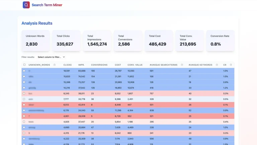Open the Search Term Miner home link
The image size is (257, 145).
click(47, 5)
